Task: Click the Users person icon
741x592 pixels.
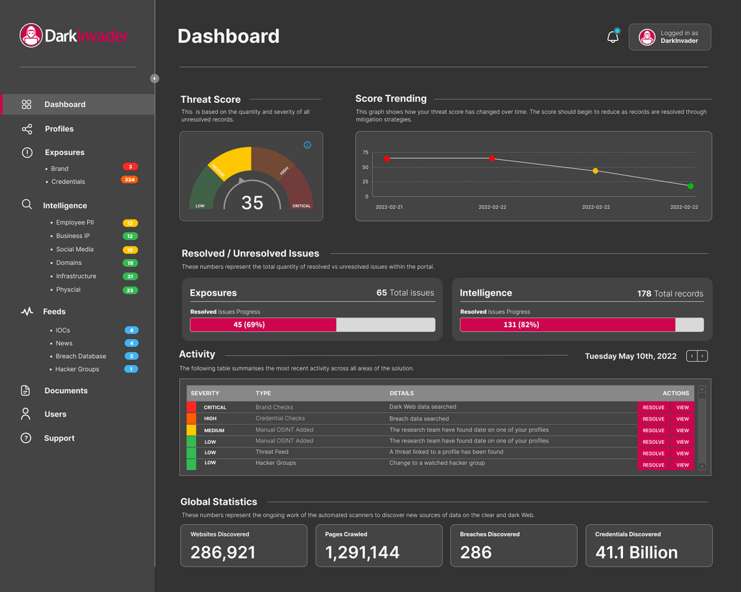Action: pyautogui.click(x=26, y=414)
